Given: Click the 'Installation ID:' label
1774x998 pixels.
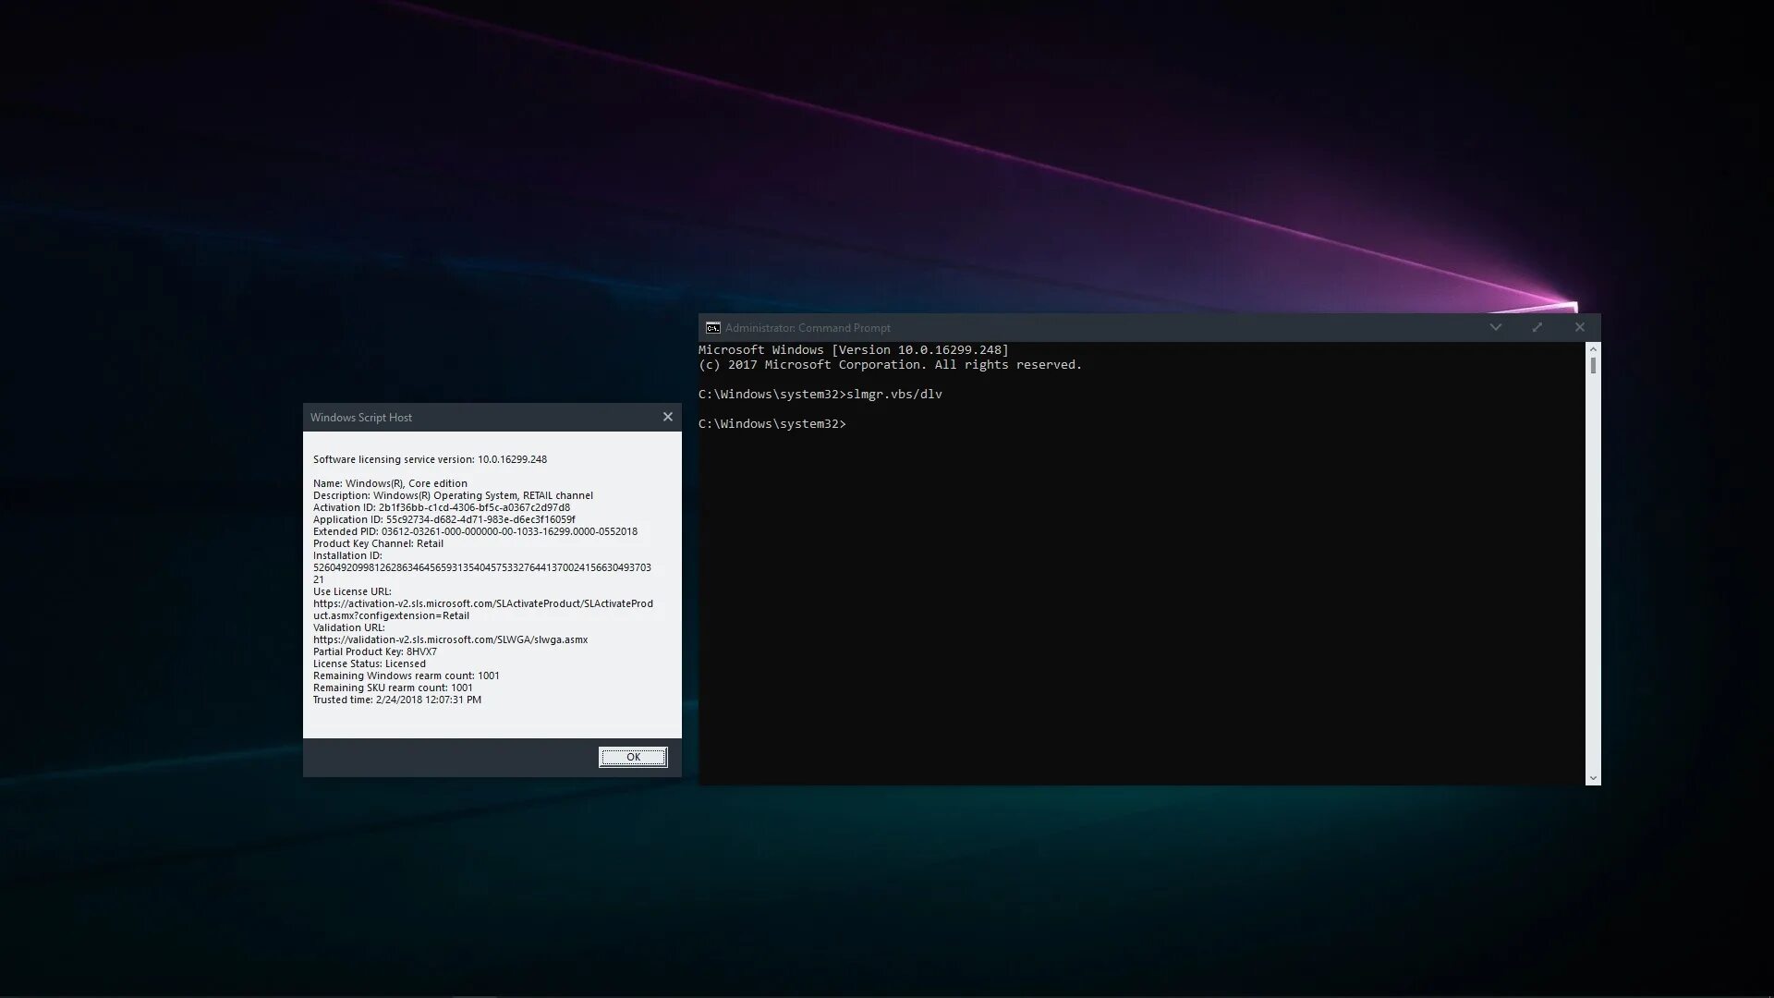Looking at the screenshot, I should [x=347, y=555].
